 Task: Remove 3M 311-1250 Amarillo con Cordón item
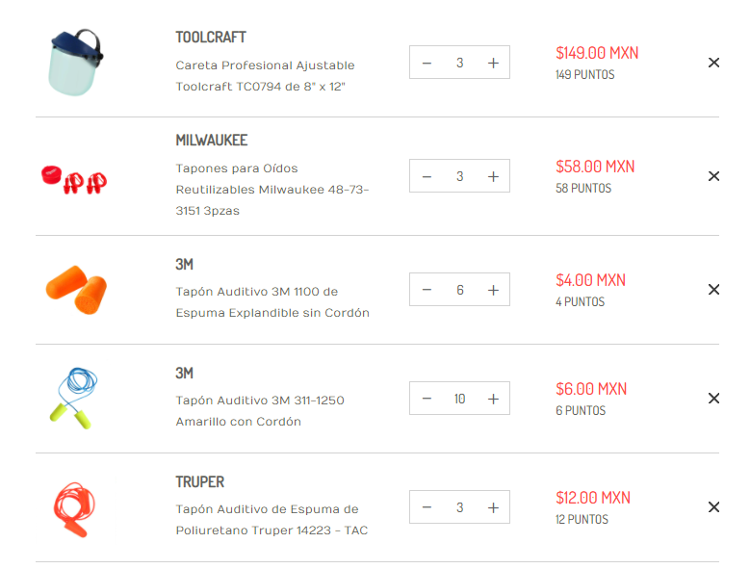713,399
